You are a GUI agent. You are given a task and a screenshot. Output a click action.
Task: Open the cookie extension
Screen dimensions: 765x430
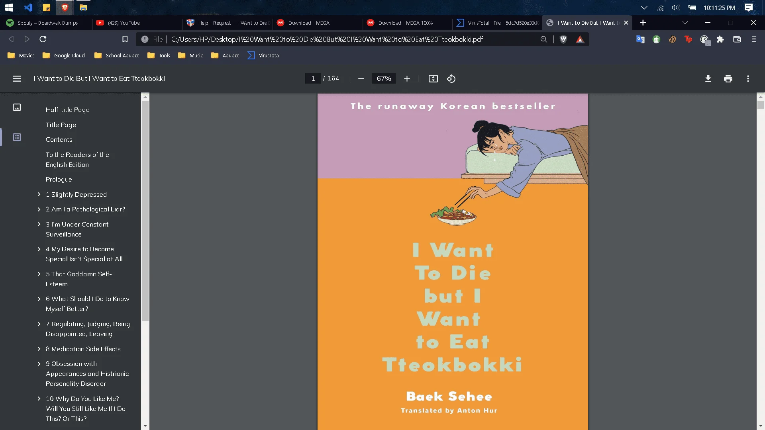coord(672,39)
